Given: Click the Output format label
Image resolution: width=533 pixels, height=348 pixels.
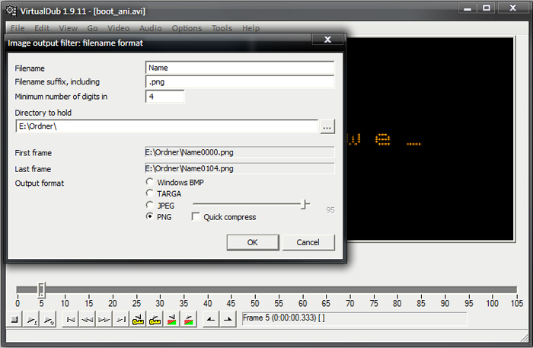Looking at the screenshot, I should 40,184.
